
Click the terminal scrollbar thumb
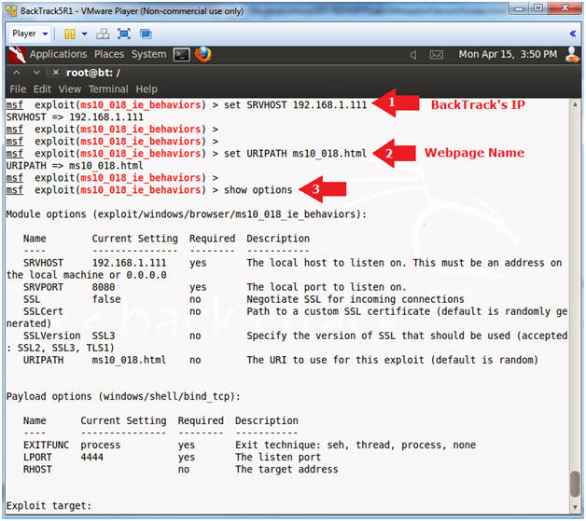coord(575,484)
